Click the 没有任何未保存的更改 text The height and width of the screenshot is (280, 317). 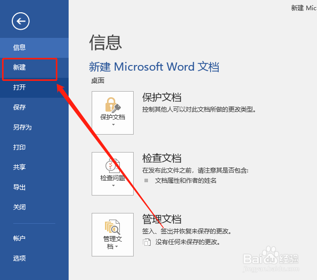188,242
